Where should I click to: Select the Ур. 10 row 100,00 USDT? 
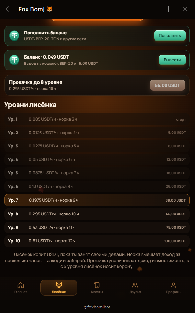[x=97, y=241]
